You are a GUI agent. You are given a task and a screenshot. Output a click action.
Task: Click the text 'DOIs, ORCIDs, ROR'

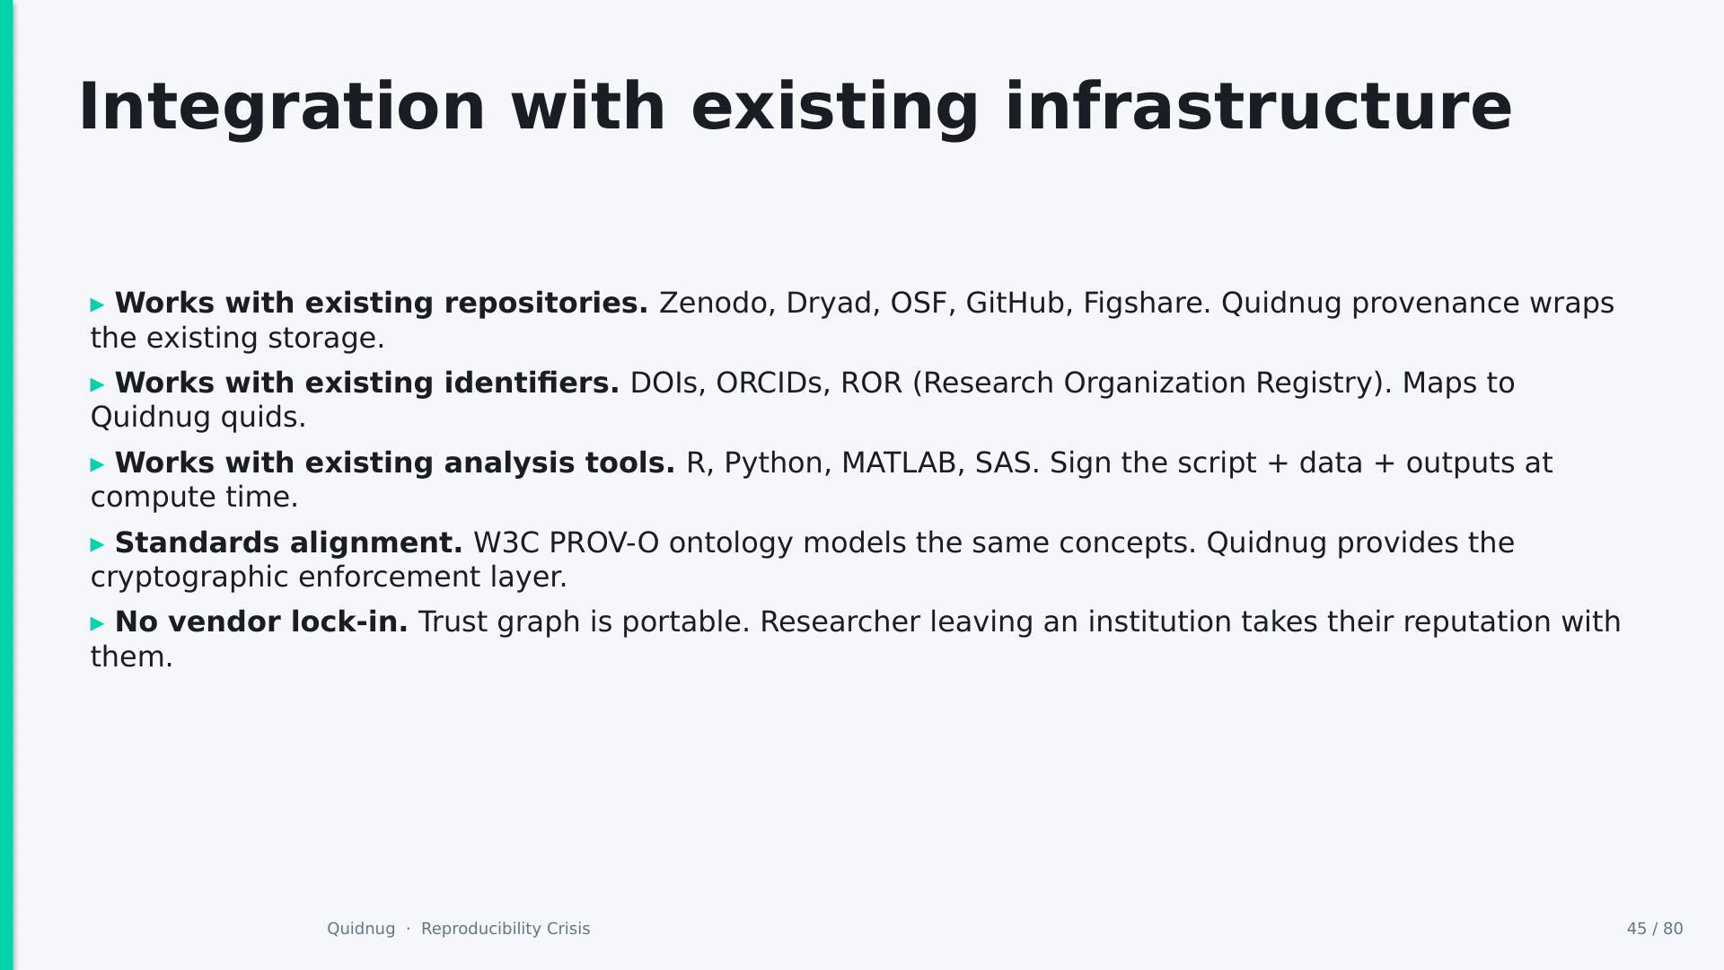pyautogui.click(x=766, y=384)
